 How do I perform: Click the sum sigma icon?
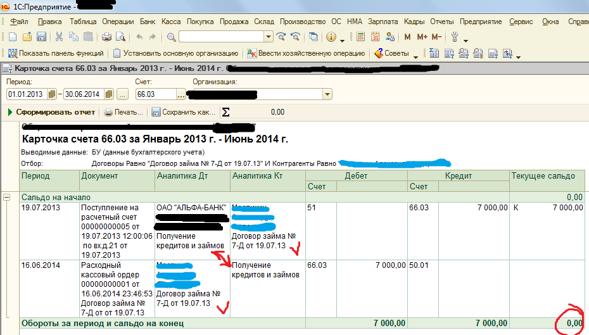click(225, 112)
